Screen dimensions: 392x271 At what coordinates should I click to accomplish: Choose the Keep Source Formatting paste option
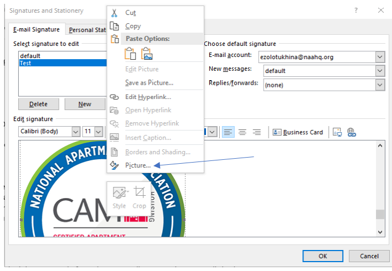point(130,54)
